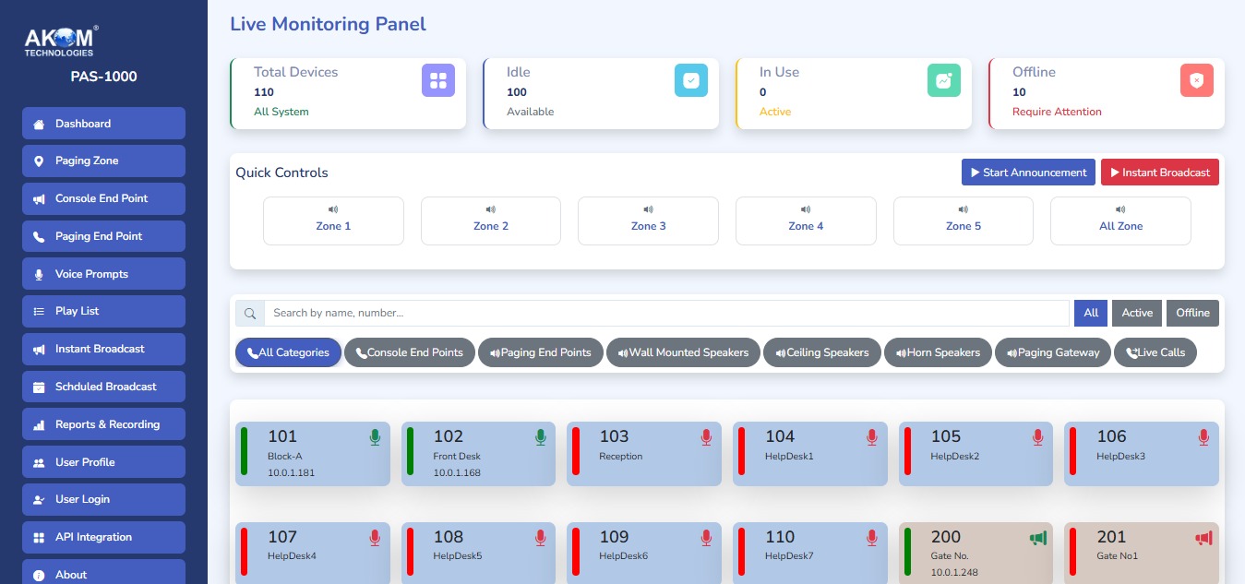Image resolution: width=1245 pixels, height=584 pixels.
Task: Filter devices by Active status
Action: tap(1137, 313)
